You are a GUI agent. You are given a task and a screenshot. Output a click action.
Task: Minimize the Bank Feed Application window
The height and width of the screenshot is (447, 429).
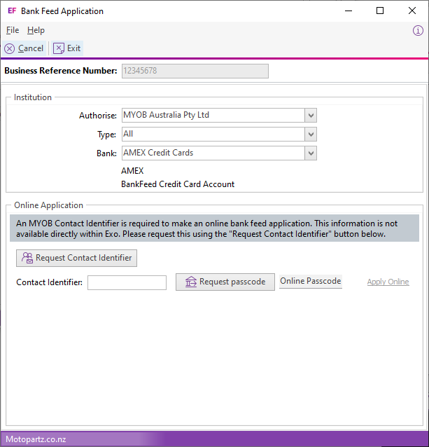pos(349,11)
